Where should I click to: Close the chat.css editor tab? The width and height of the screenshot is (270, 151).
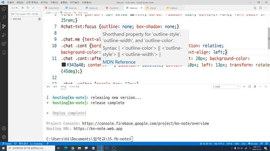coord(142,8)
